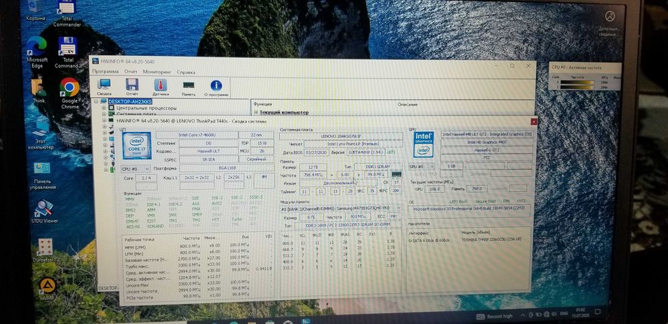668x324 pixels.
Task: Close the Сводка системы summary window
Action: pyautogui.click(x=533, y=121)
